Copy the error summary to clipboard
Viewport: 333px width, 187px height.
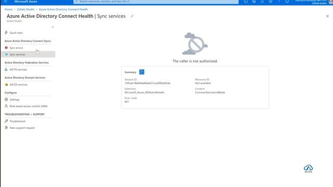click(x=142, y=72)
